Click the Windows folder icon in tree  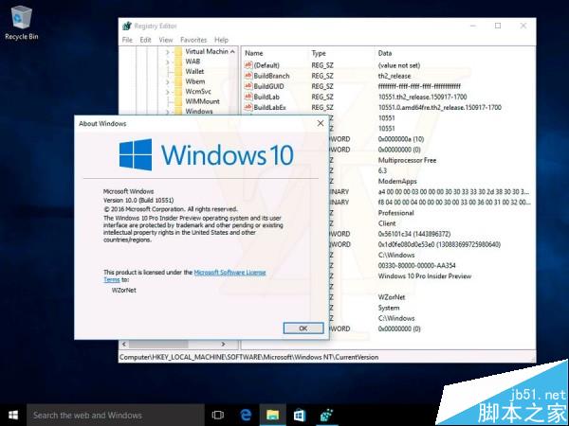tap(178, 111)
